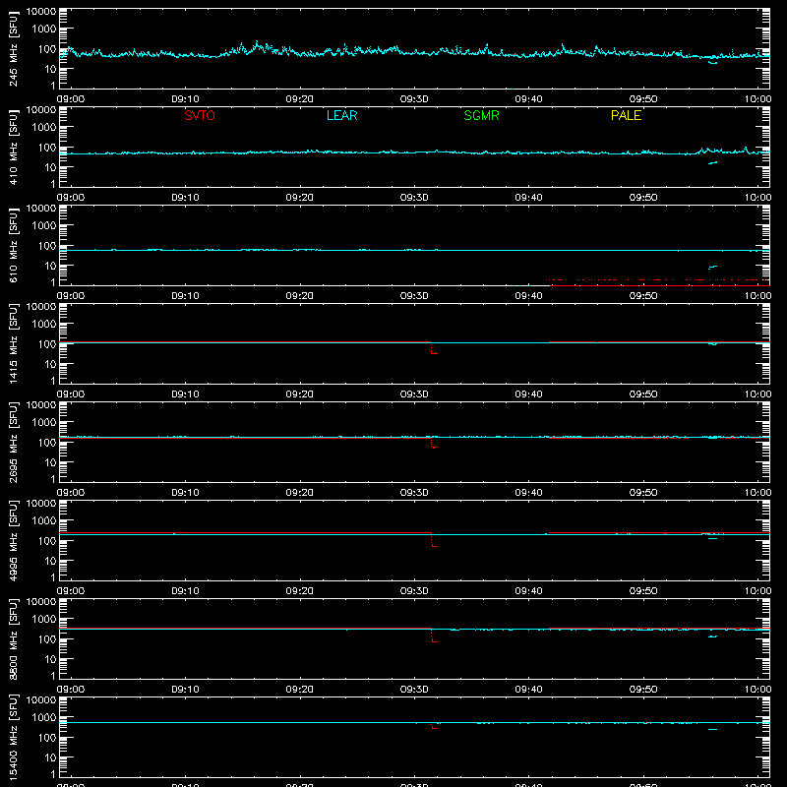Viewport: 787px width, 787px height.
Task: Select the 245 MHz [SFU] axis title
Action: pyautogui.click(x=13, y=48)
